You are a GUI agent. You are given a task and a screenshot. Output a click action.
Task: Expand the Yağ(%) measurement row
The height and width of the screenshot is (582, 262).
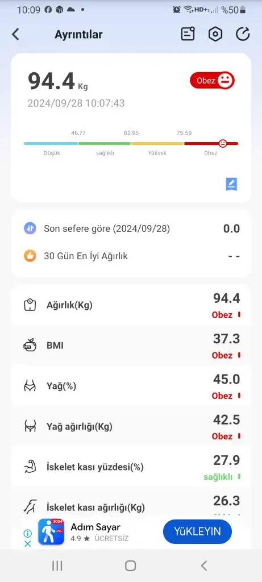[131, 386]
